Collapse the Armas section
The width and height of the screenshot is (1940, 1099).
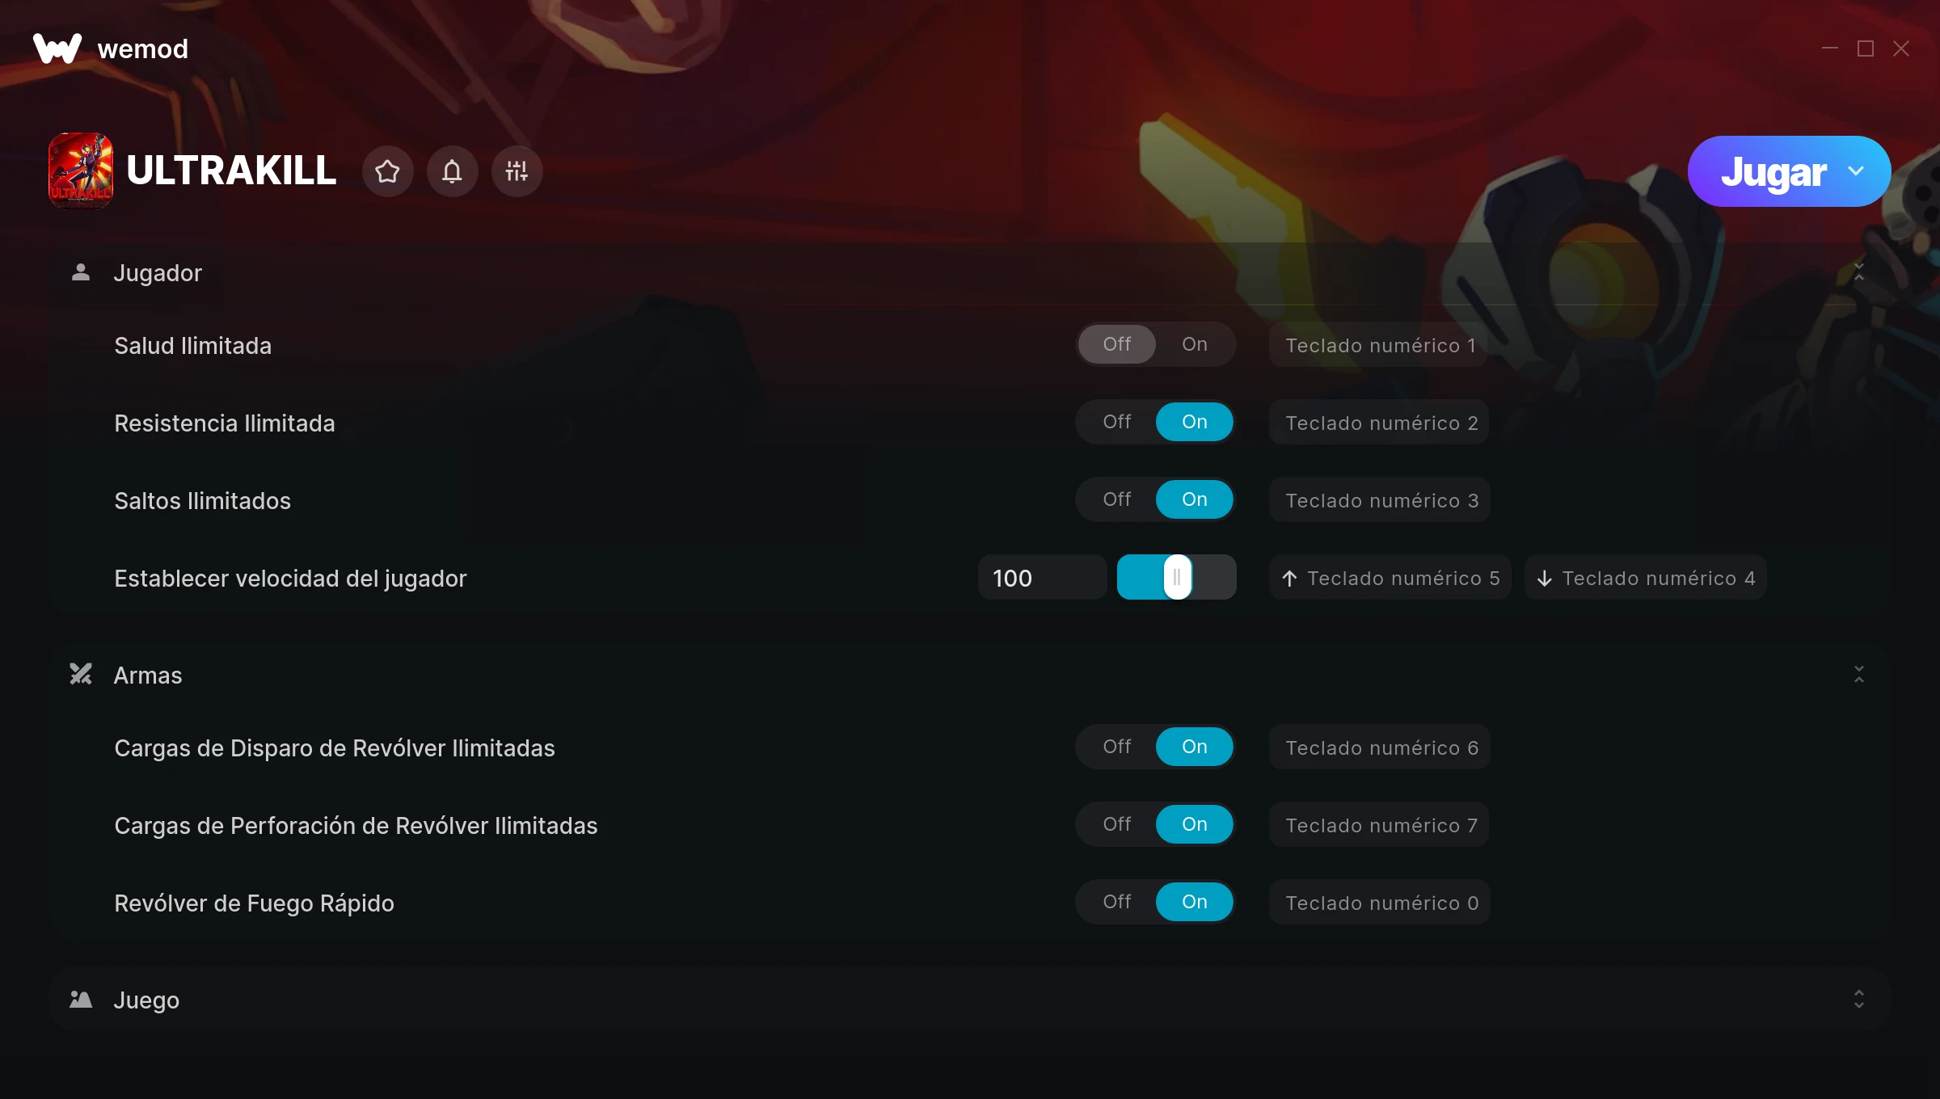[1858, 675]
